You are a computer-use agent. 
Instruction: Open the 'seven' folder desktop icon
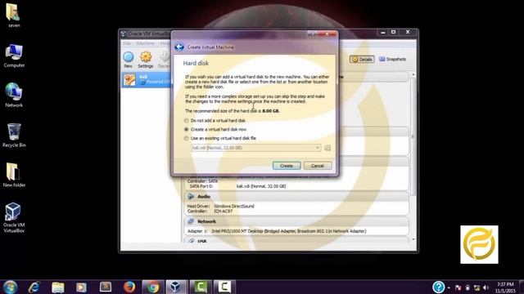(x=14, y=15)
